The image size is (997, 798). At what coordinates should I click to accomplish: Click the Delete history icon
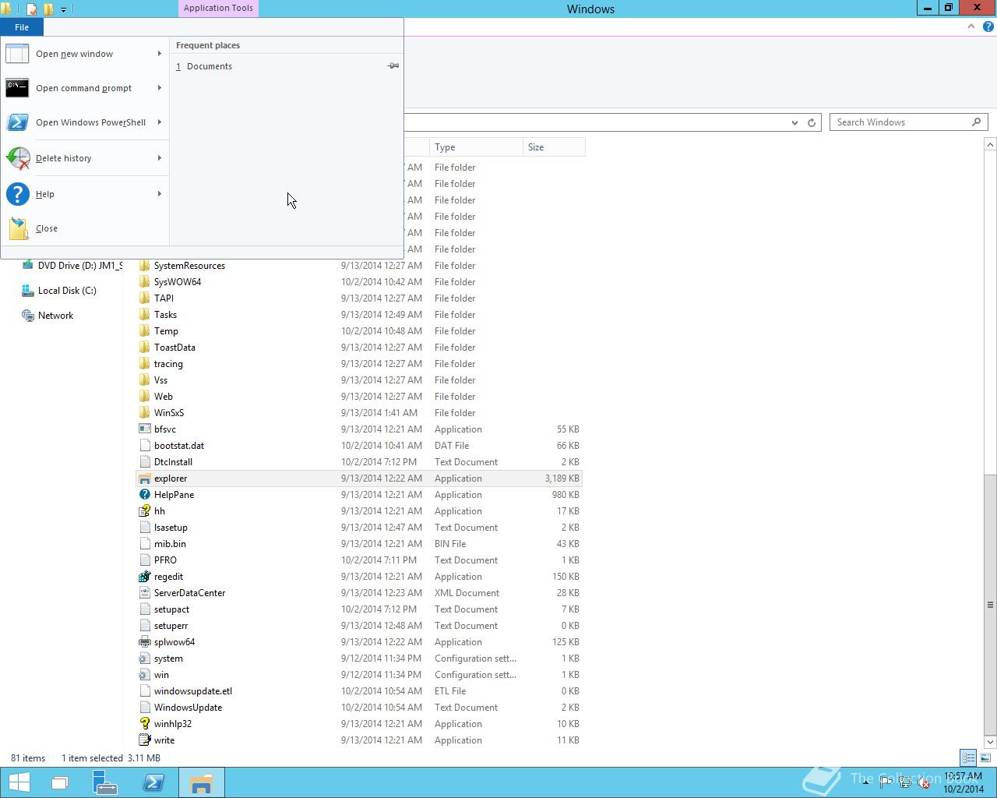point(17,158)
